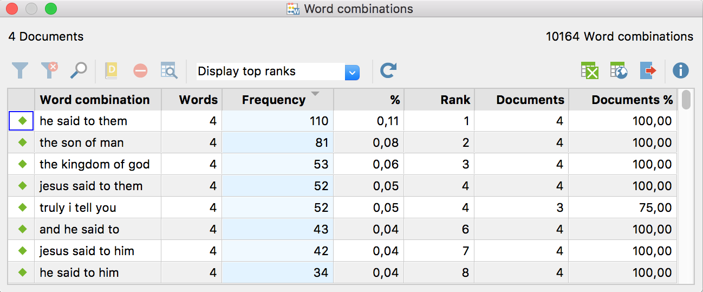
Task: Click green diamond for 'he said to him'
Action: click(x=22, y=272)
